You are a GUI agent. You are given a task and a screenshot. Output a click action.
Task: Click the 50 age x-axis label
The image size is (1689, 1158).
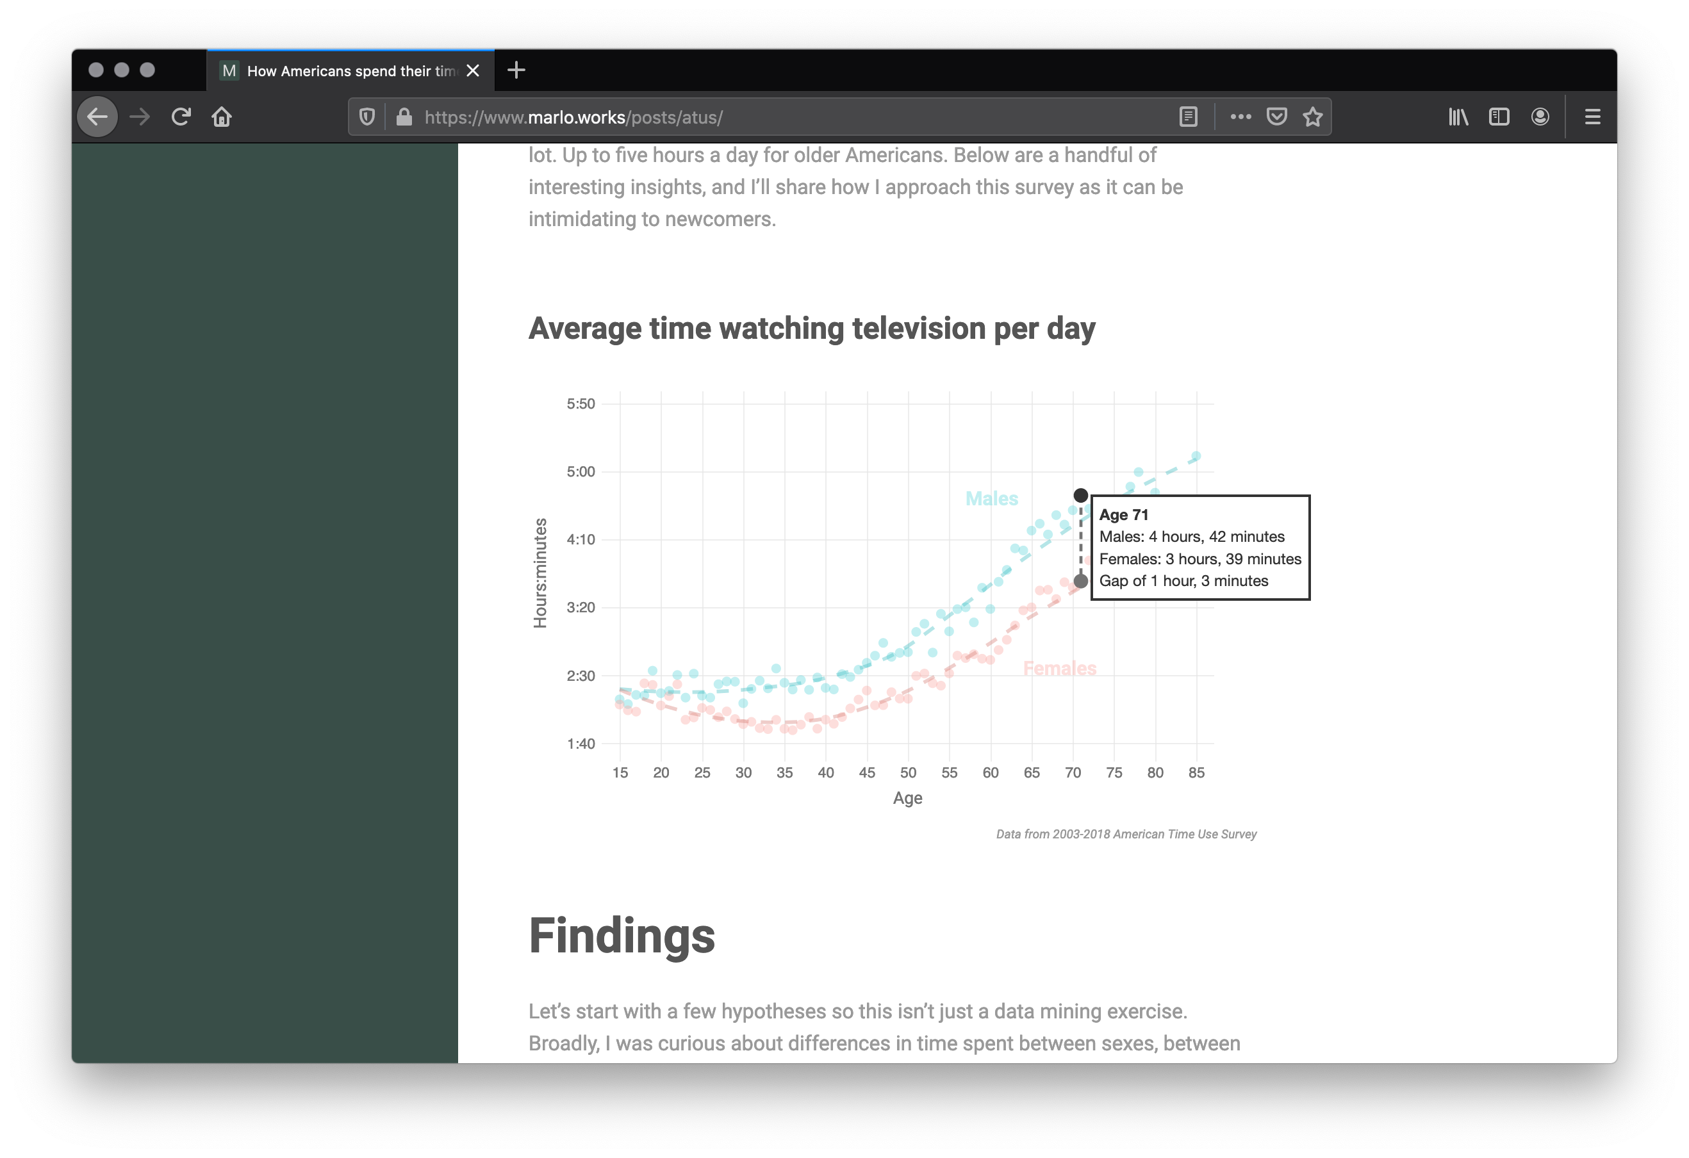908,773
